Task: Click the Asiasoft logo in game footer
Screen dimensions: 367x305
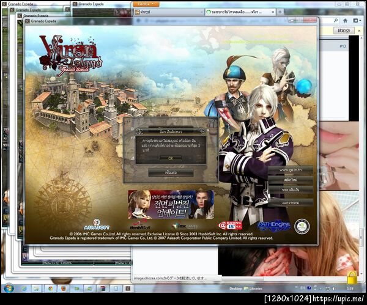Action: click(97, 224)
